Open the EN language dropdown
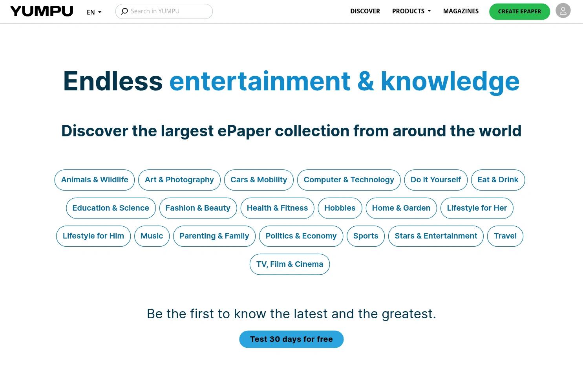583x389 pixels. click(x=94, y=12)
